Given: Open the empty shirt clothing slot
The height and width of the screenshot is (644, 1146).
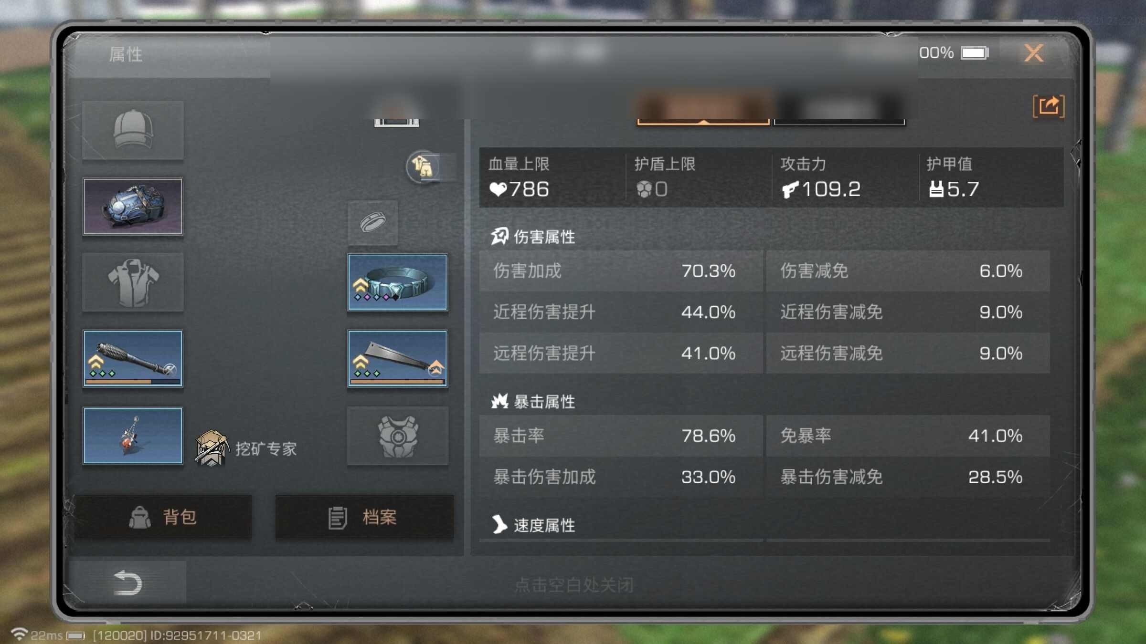Looking at the screenshot, I should pyautogui.click(x=133, y=282).
